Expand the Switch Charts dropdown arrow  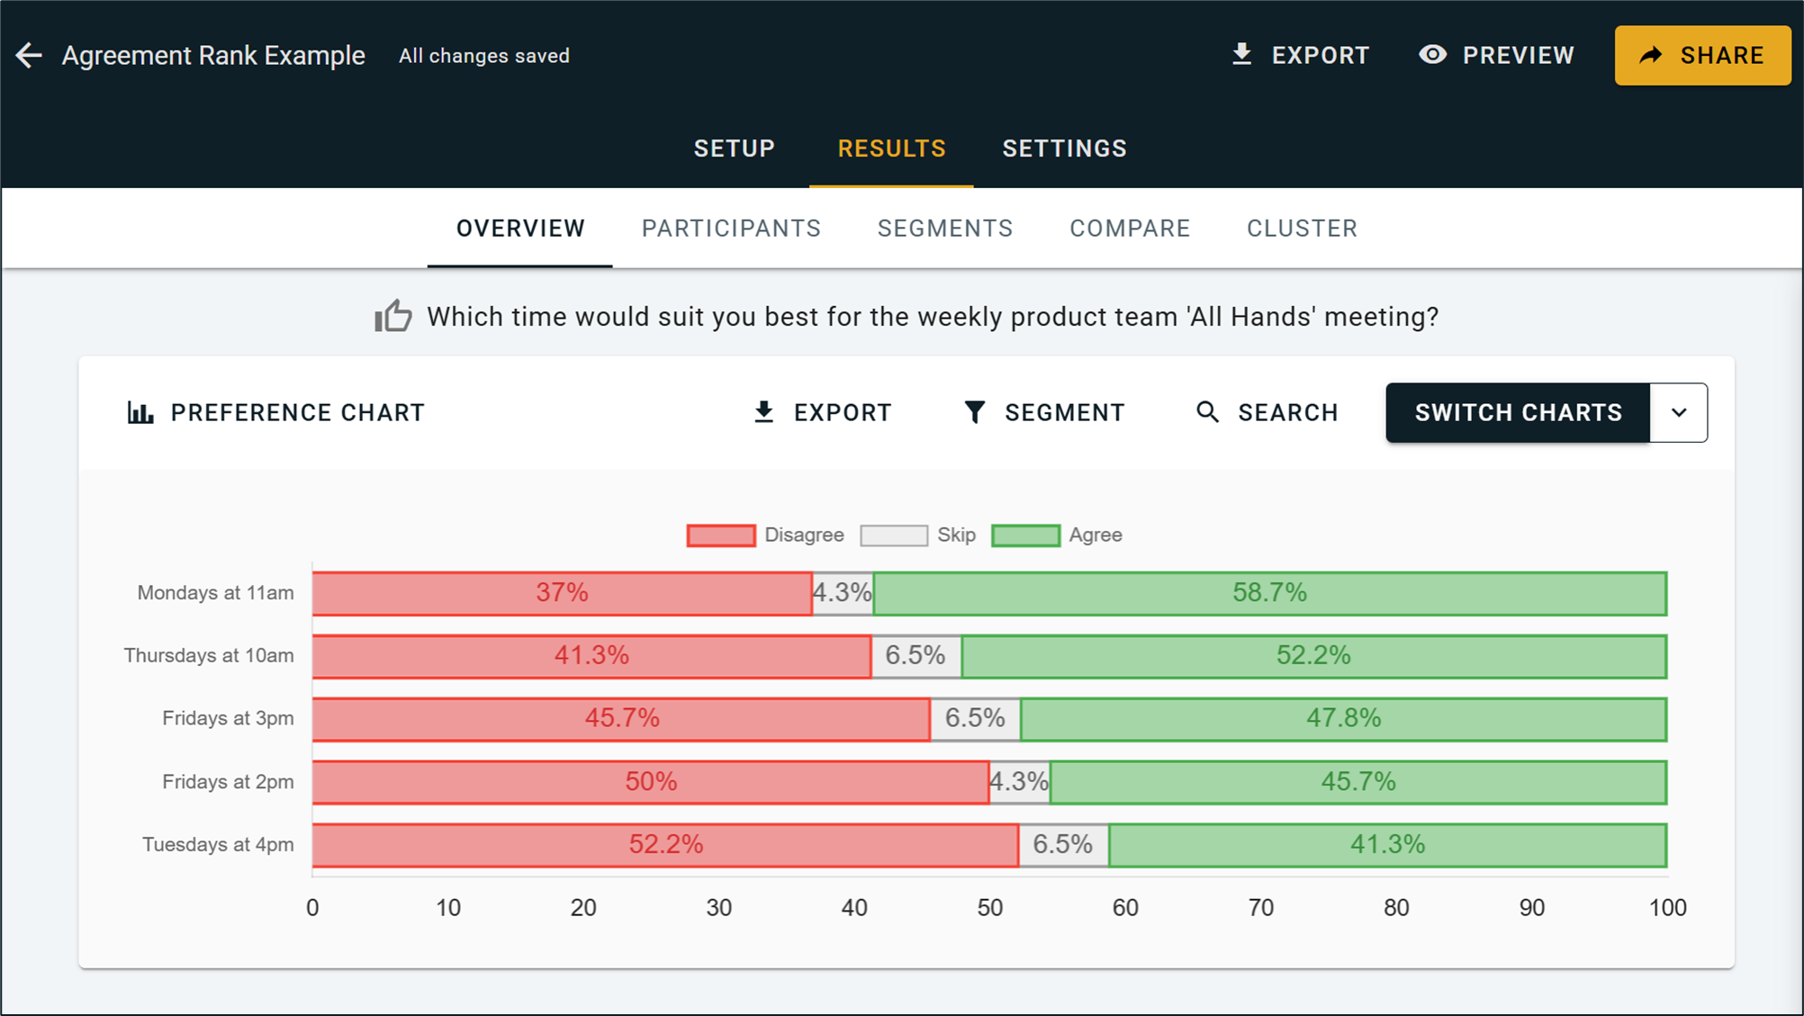(1678, 413)
